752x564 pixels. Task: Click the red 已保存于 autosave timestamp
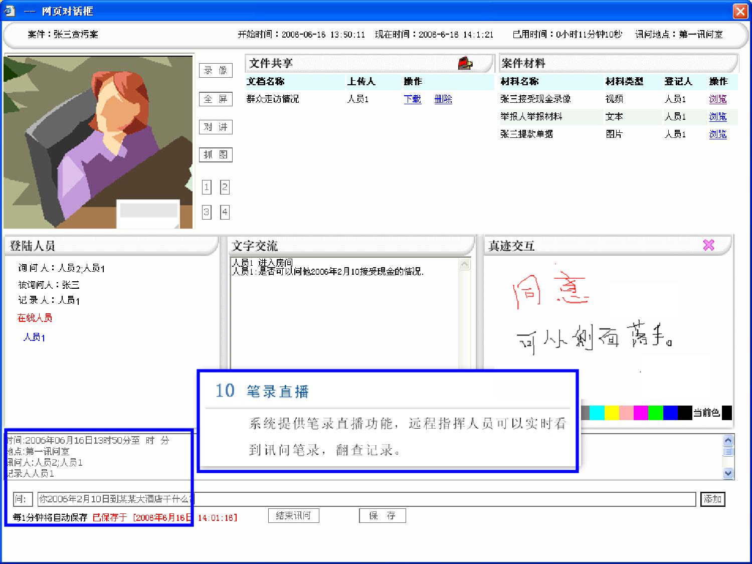tap(165, 517)
